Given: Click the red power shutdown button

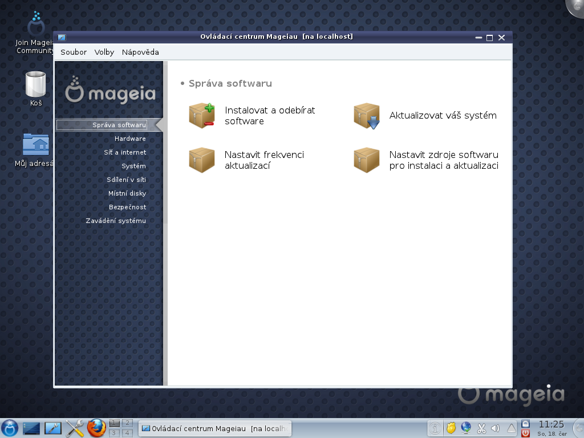Looking at the screenshot, I should [525, 433].
